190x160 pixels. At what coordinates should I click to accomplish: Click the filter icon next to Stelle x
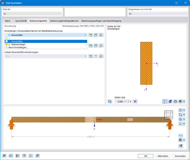pyautogui.click(x=135, y=101)
